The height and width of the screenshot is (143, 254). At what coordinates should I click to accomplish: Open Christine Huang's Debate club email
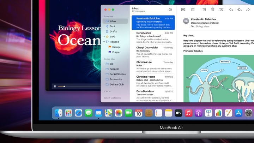154,81
